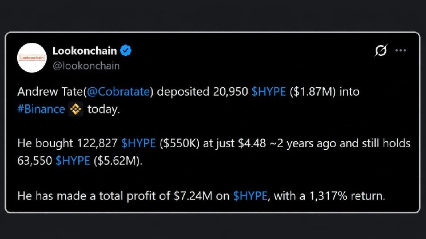Viewport: 426px width, 239px height.
Task: Open the @lookonchain handle link
Action: tap(86, 66)
